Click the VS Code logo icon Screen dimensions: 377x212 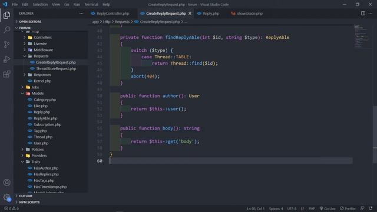(x=5, y=4)
